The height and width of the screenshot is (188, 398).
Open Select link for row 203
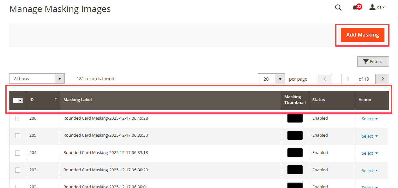369,170
